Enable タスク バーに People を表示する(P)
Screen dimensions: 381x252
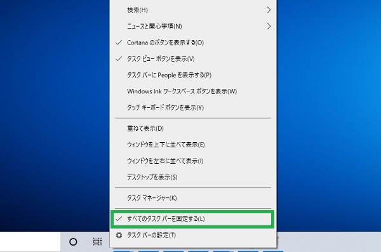click(x=193, y=75)
